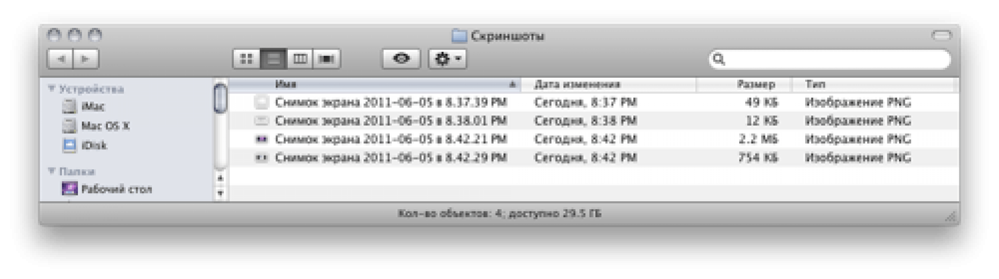Click the sidebar scrollbar thumb
The width and height of the screenshot is (999, 279).
pyautogui.click(x=220, y=98)
